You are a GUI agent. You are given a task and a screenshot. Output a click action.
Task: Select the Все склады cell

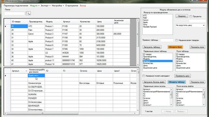coord(87,83)
